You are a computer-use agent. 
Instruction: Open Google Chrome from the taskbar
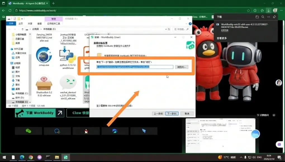click(31, 157)
